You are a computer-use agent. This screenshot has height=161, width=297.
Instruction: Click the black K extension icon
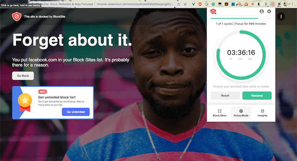click(x=226, y=4)
